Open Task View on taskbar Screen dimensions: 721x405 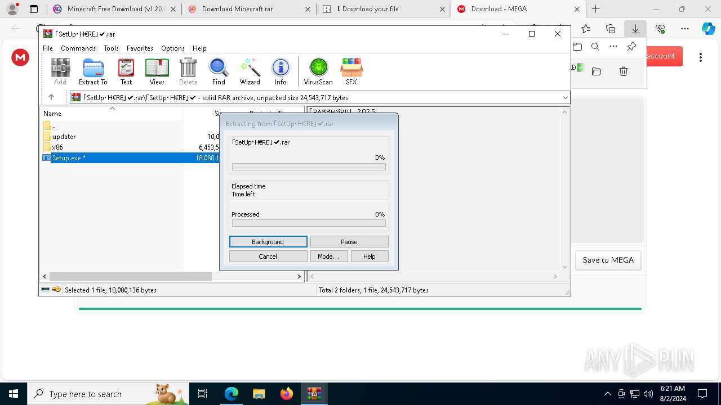pos(203,394)
